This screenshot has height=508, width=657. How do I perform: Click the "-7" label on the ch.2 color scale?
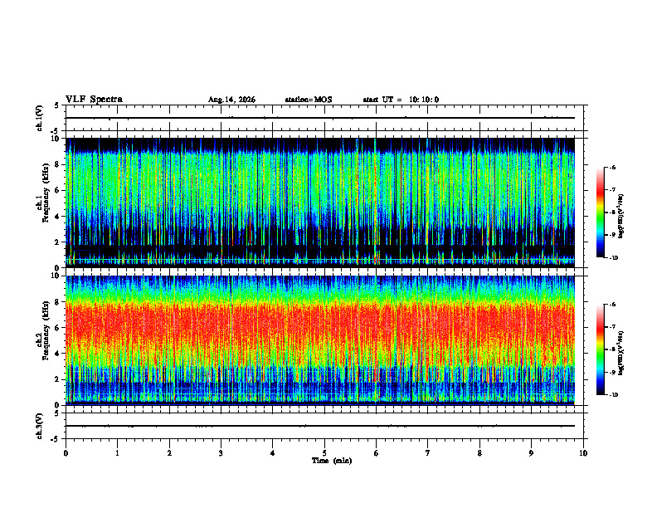point(611,327)
